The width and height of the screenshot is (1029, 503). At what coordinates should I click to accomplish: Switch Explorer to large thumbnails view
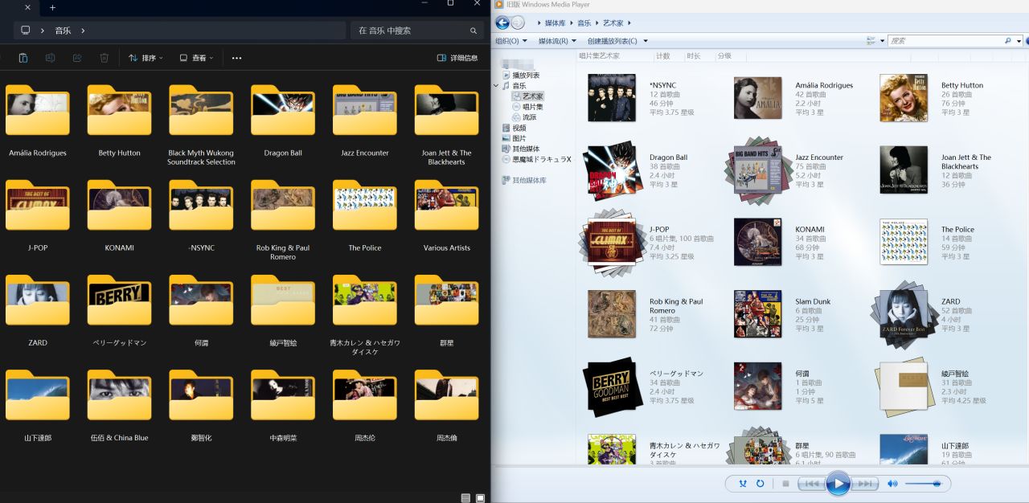[480, 498]
